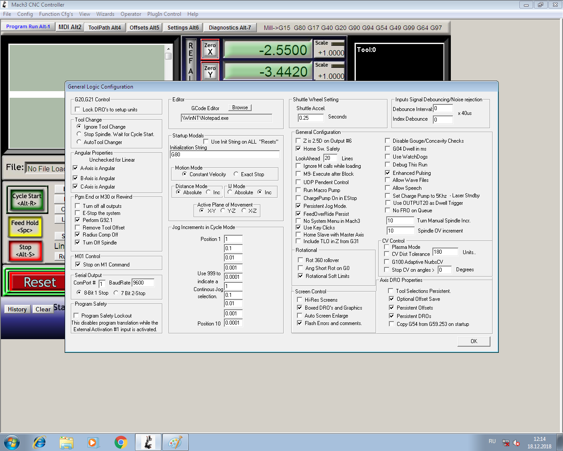Click the Clear button
The image size is (563, 451).
[x=43, y=309]
